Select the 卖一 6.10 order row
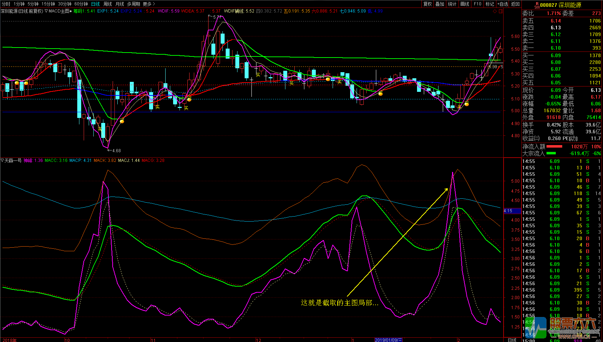603x342 pixels. click(x=562, y=48)
